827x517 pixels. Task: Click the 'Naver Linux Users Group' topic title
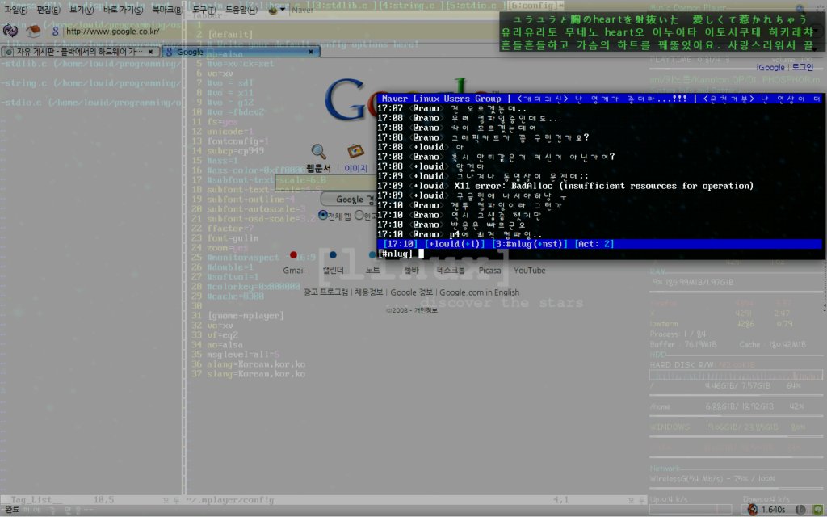pyautogui.click(x=441, y=99)
